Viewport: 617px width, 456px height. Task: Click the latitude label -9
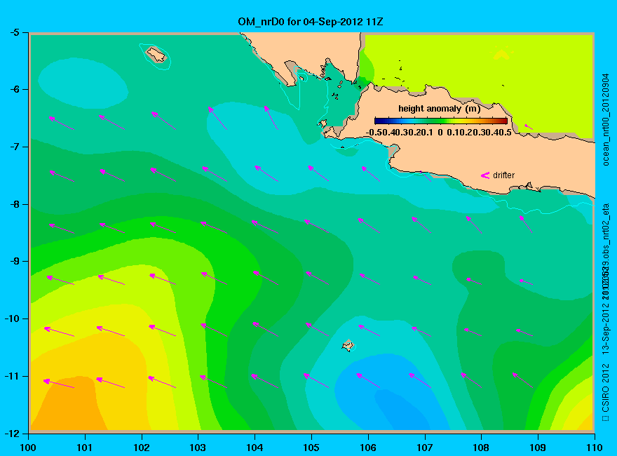14,262
